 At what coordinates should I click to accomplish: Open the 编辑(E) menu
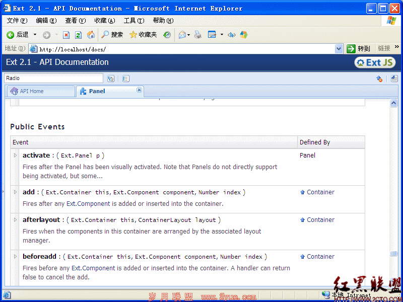[46, 21]
